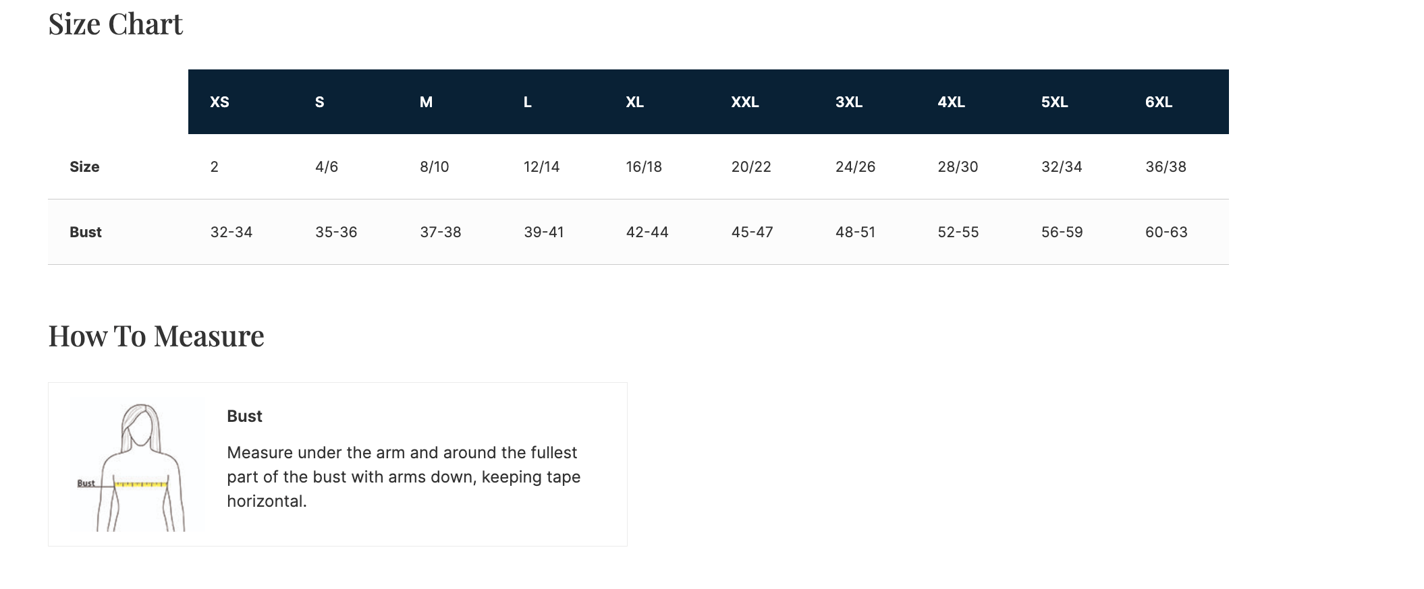
Task: Click the L column header
Action: pyautogui.click(x=527, y=102)
